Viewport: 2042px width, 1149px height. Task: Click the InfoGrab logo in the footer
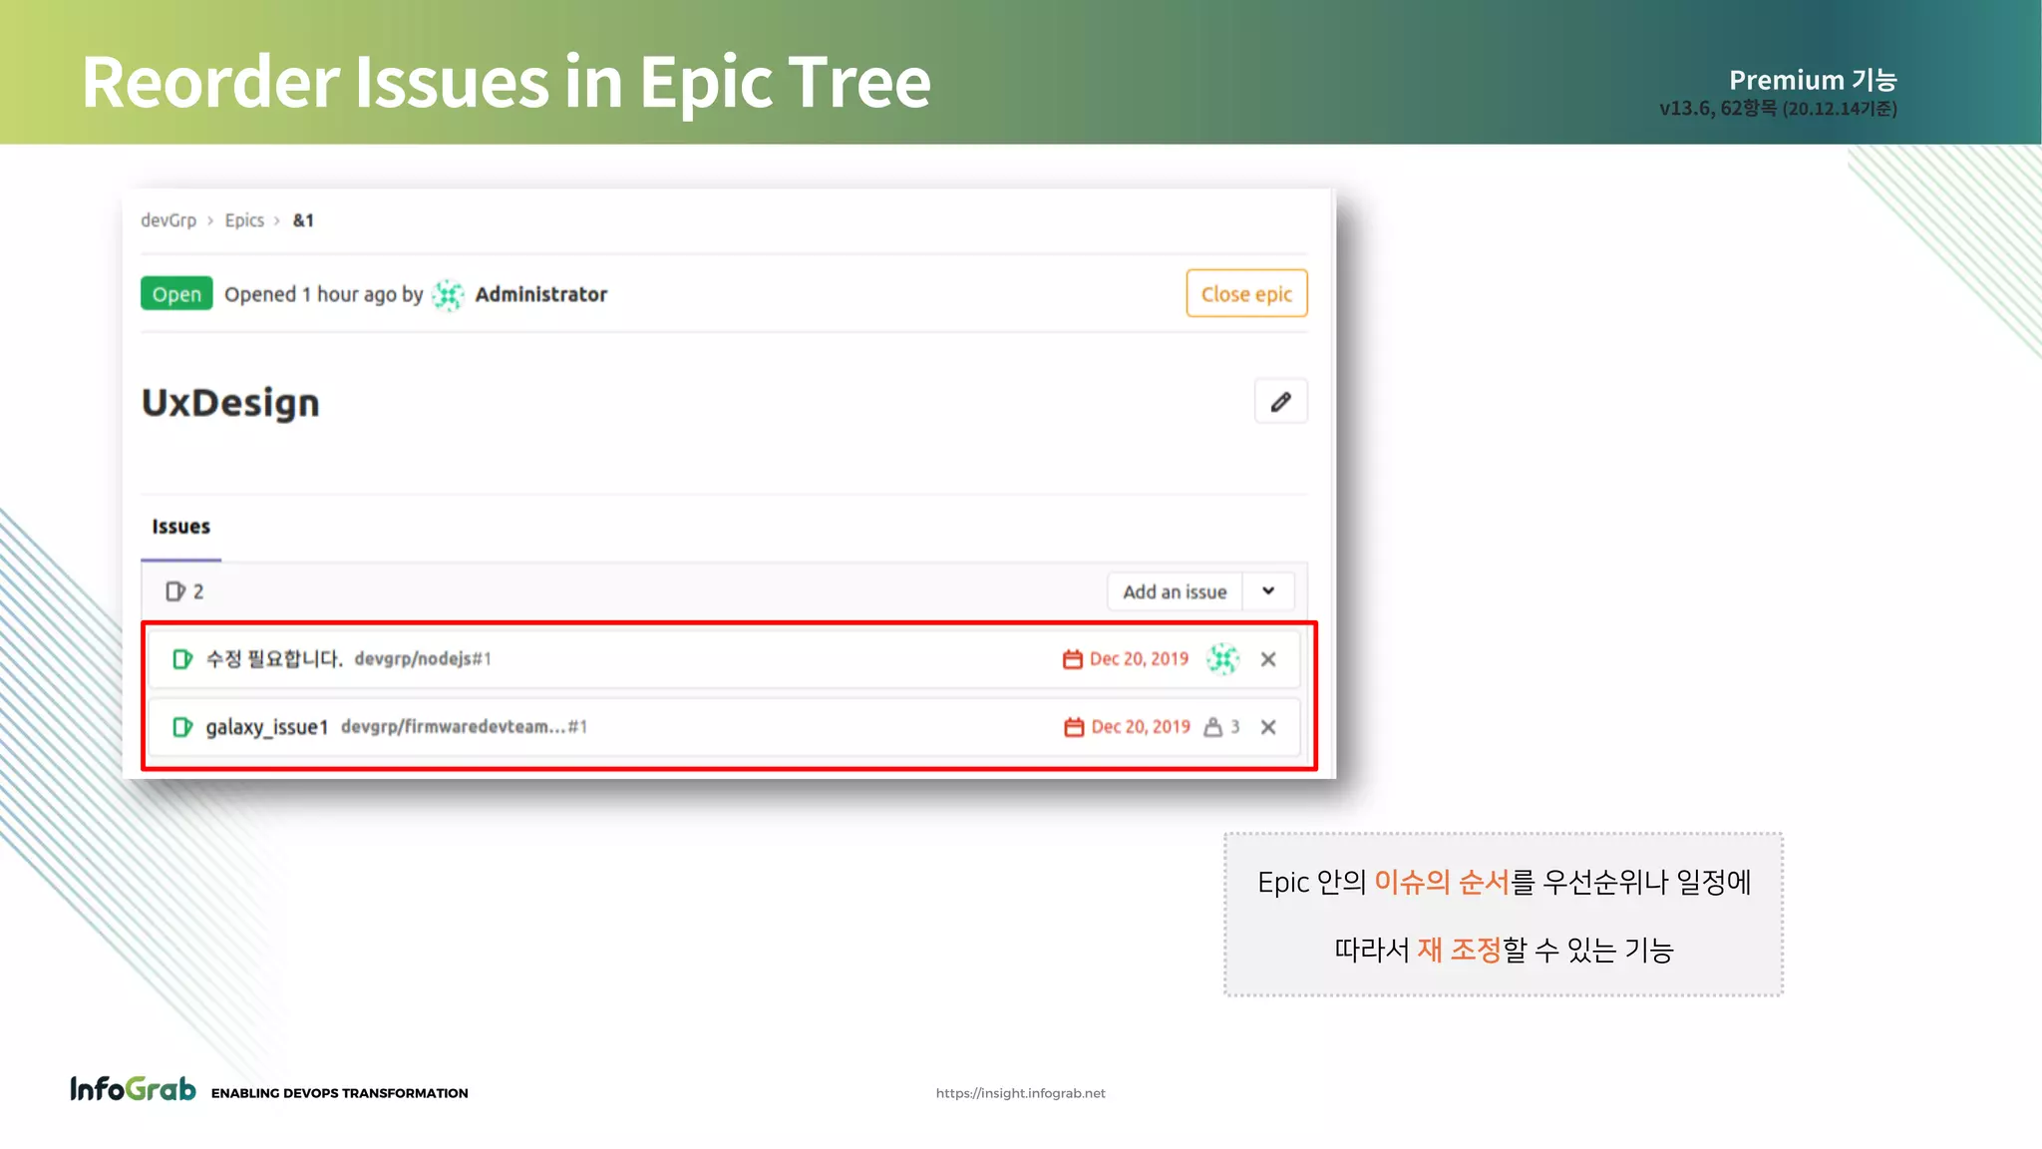tap(133, 1089)
